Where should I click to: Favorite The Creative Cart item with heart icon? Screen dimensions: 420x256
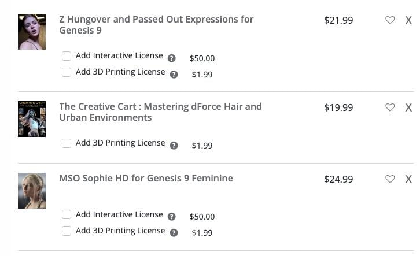(x=390, y=107)
